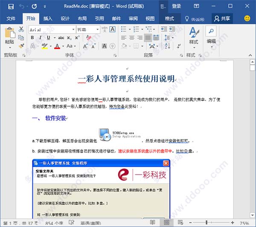Open the 文件 File menu

click(x=11, y=18)
